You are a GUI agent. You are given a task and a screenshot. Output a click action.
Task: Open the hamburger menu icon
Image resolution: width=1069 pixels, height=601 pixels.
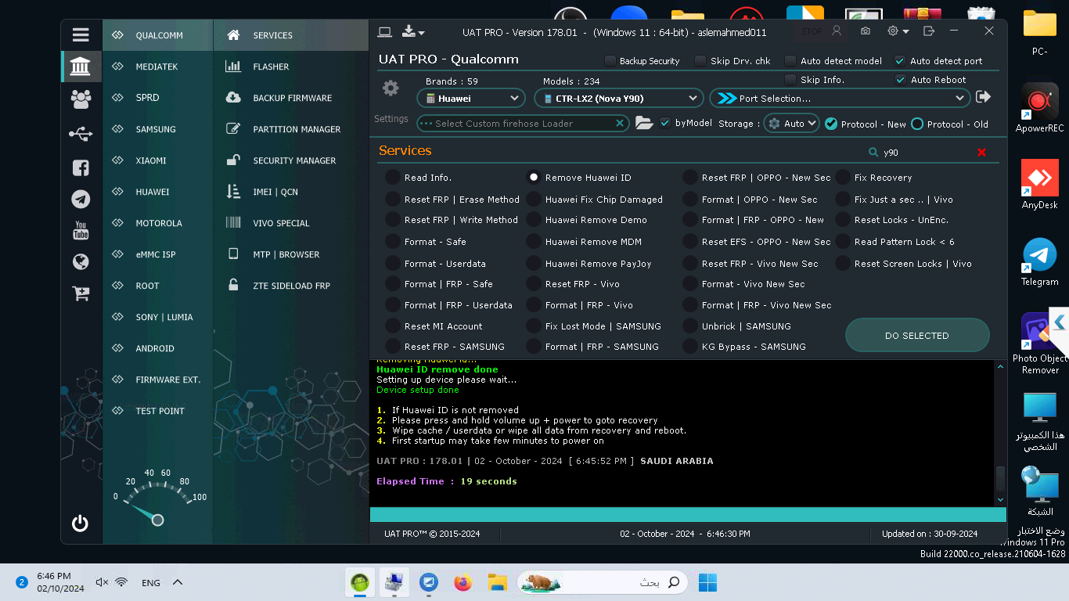click(81, 34)
